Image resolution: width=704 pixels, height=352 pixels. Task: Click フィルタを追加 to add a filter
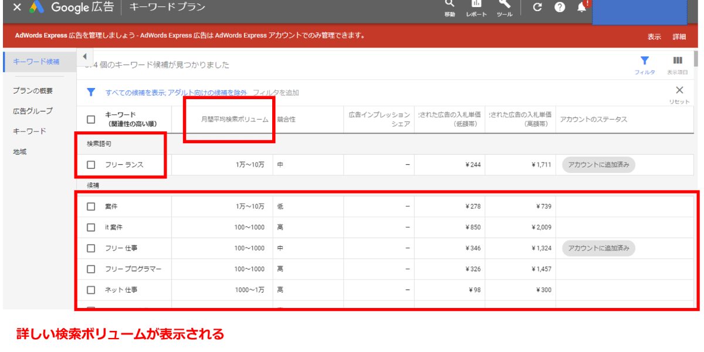pyautogui.click(x=276, y=93)
